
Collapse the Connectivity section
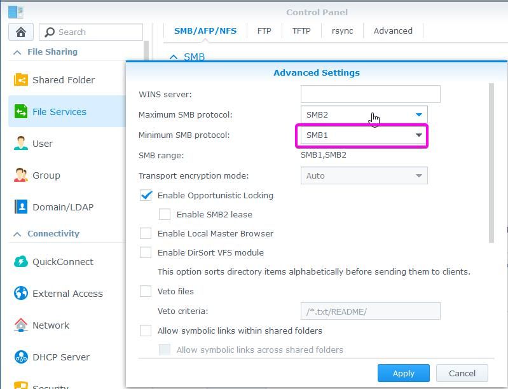[x=18, y=234]
